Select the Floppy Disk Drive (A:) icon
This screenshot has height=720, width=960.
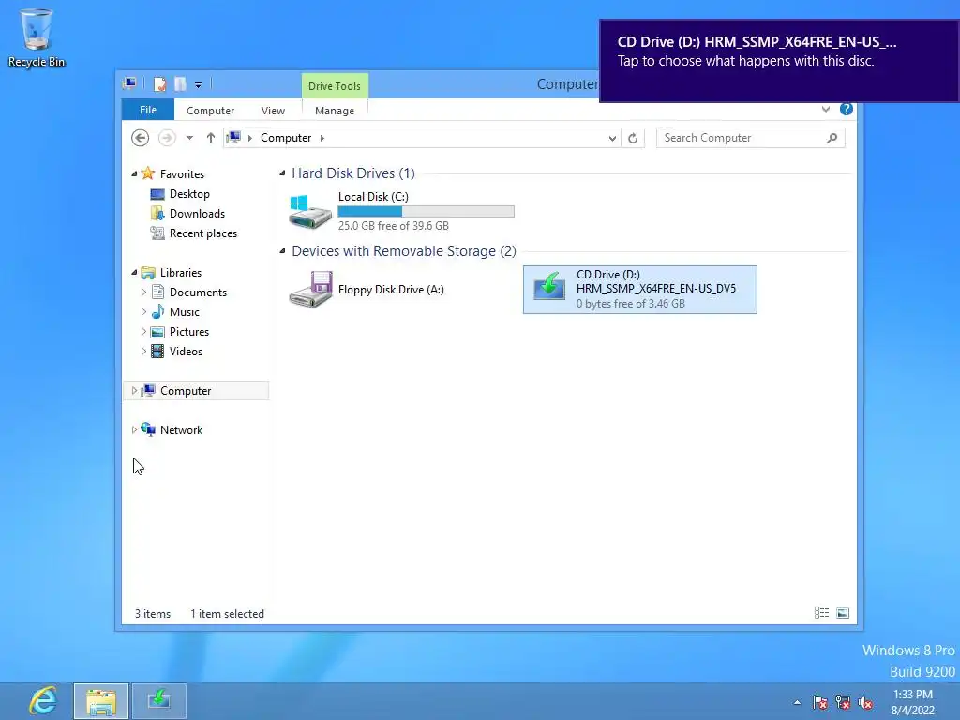pos(310,289)
